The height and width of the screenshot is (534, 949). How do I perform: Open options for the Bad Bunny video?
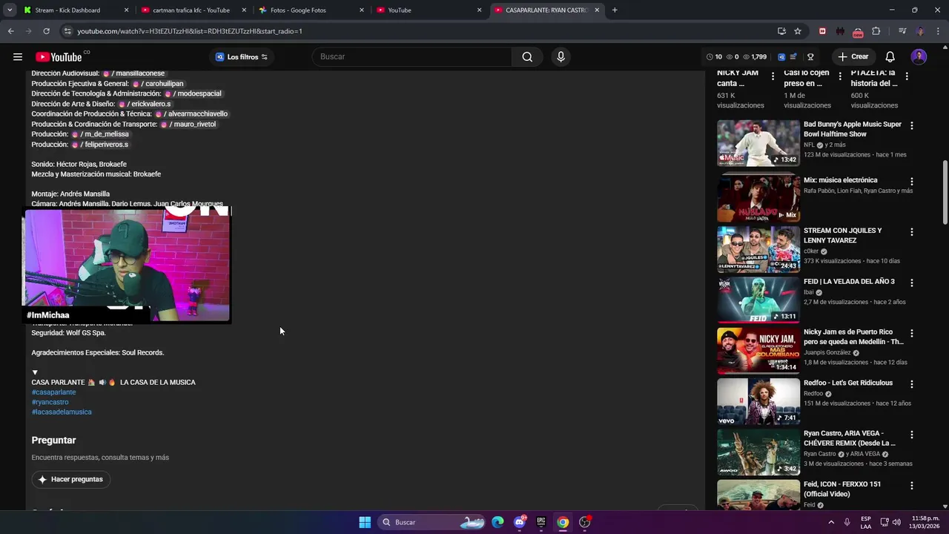[x=912, y=126]
